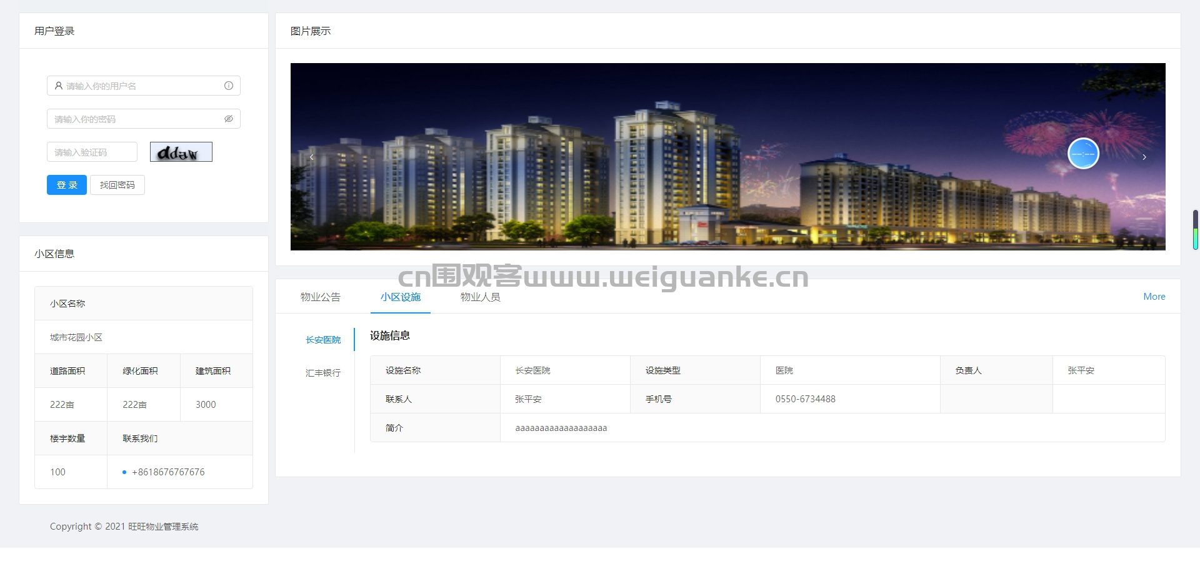1200x574 pixels.
Task: Click 城市花园小区 community name
Action: tap(76, 337)
